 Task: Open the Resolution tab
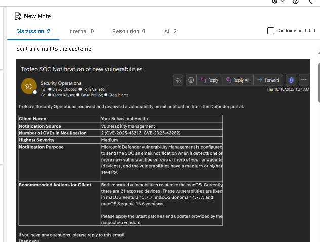click(x=129, y=31)
